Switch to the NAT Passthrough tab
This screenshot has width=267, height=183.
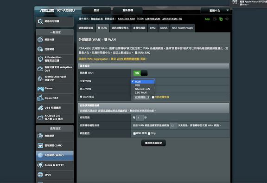pyautogui.click(x=182, y=28)
